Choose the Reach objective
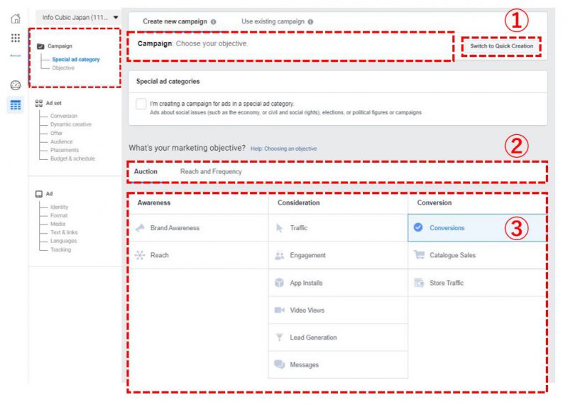Image resolution: width=568 pixels, height=405 pixels. 159,255
